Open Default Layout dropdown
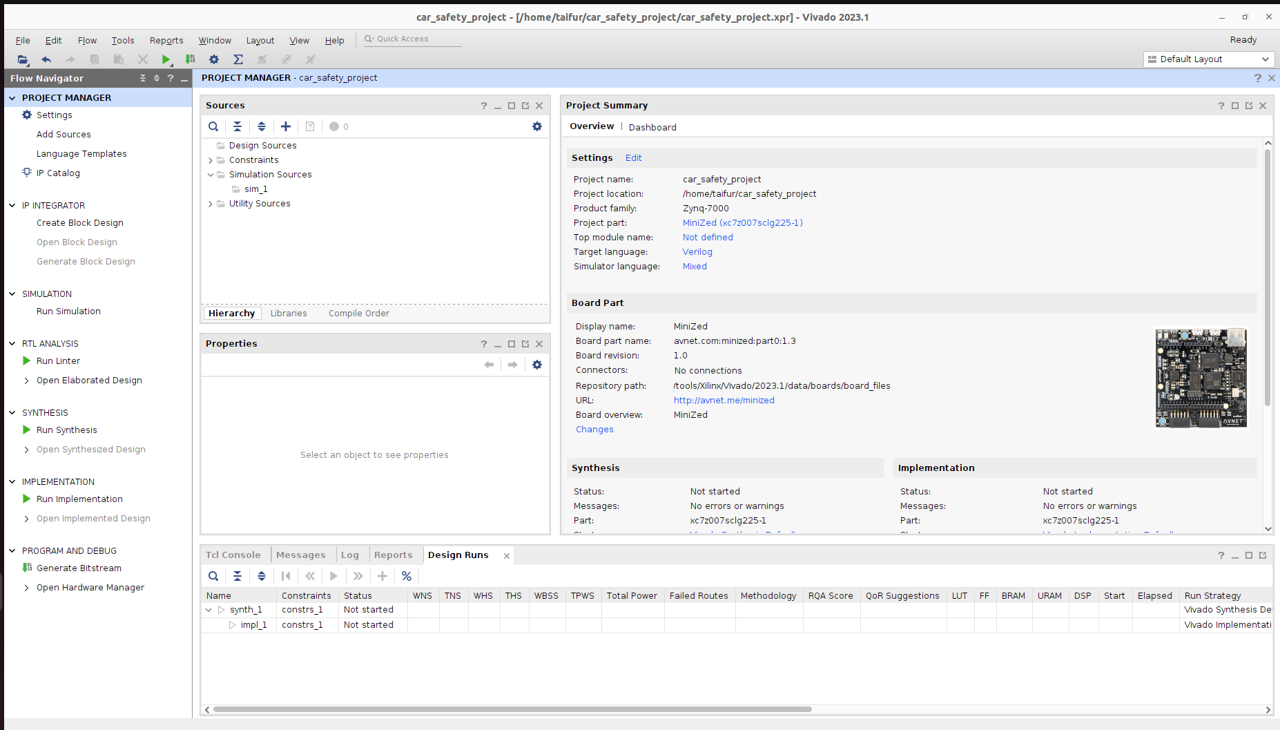This screenshot has width=1280, height=730. (x=1209, y=59)
